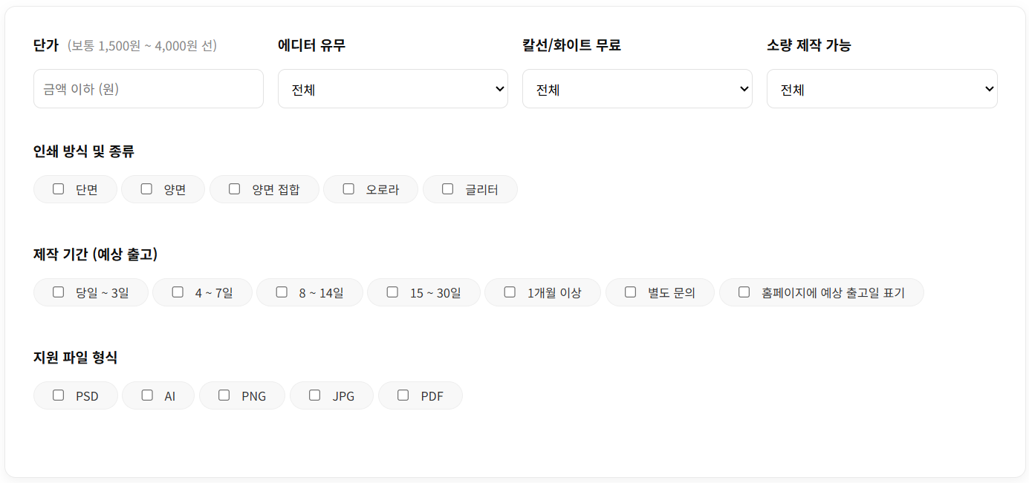The width and height of the screenshot is (1029, 483).
Task: Tick the 15 ~ 30일 checkbox
Action: pyautogui.click(x=392, y=292)
